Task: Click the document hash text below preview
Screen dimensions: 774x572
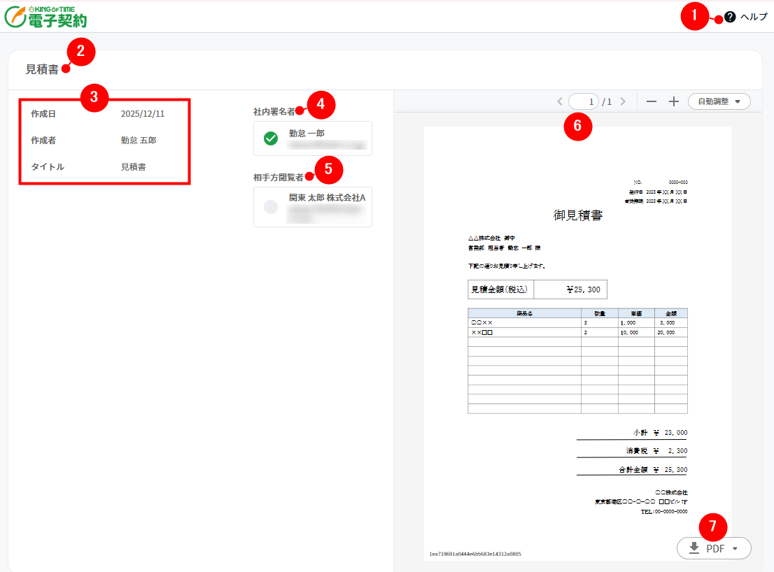Action: pyautogui.click(x=475, y=554)
